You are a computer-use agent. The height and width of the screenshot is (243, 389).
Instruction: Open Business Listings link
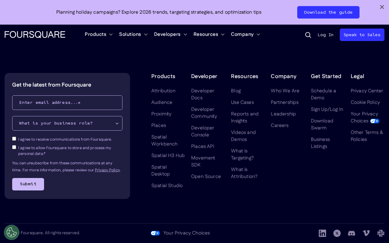coord(320,143)
